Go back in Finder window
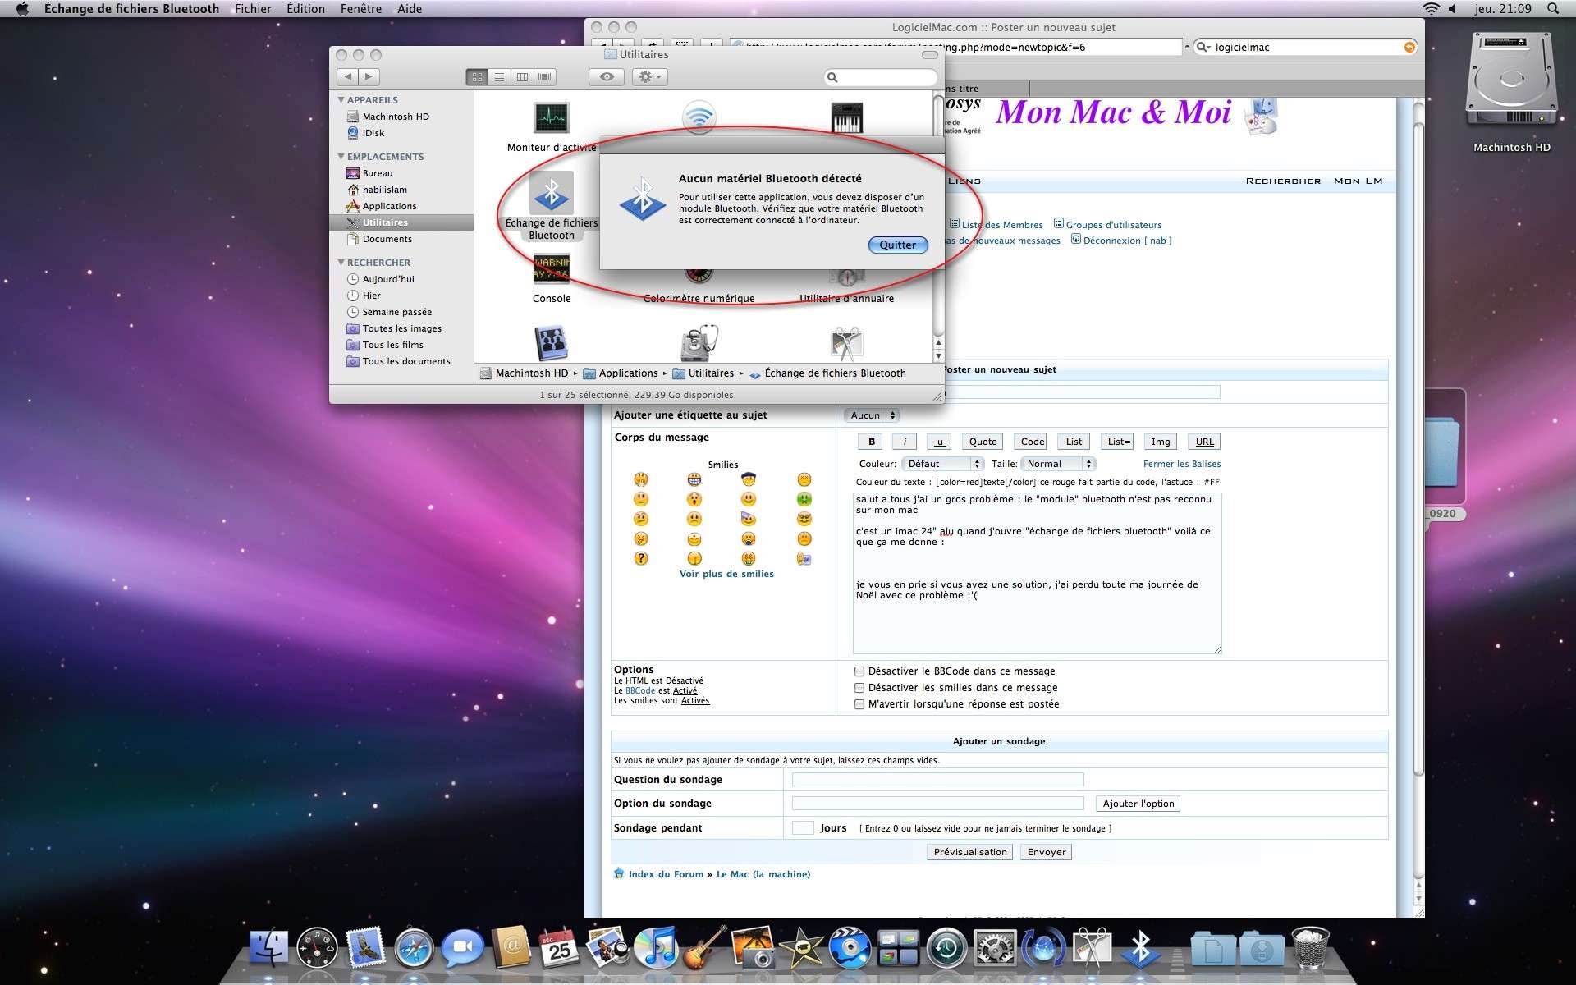This screenshot has width=1576, height=985. tap(348, 76)
